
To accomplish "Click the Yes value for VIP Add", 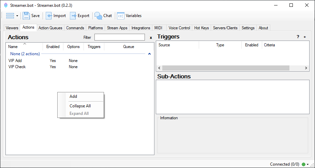I will (53, 61).
